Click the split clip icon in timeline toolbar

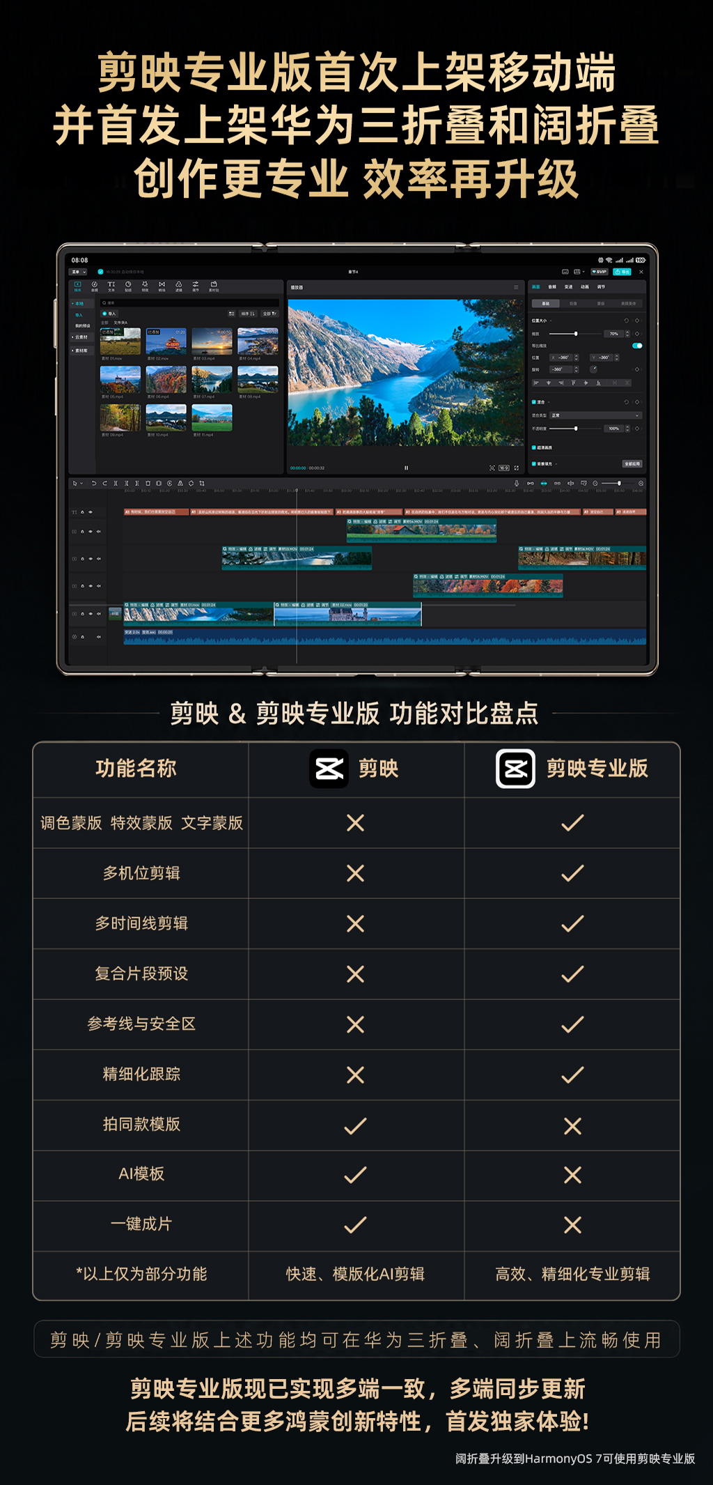coord(116,484)
